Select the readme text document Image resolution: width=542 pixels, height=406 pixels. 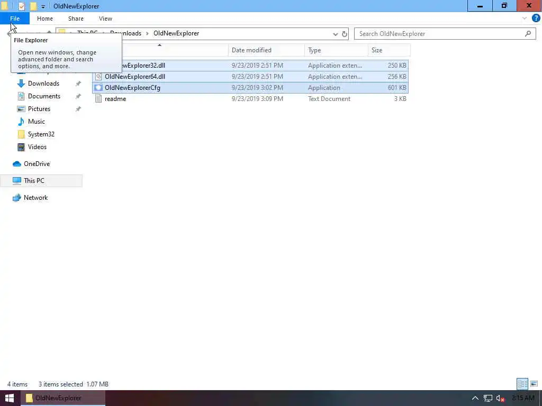click(x=250, y=98)
